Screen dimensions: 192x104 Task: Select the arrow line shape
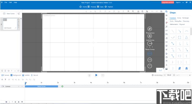coord(180,31)
